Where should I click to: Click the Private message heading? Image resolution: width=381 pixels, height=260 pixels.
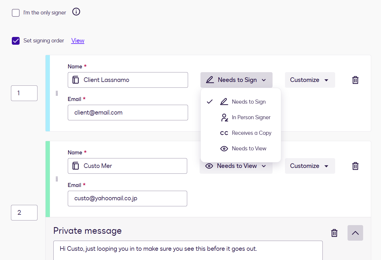87,231
